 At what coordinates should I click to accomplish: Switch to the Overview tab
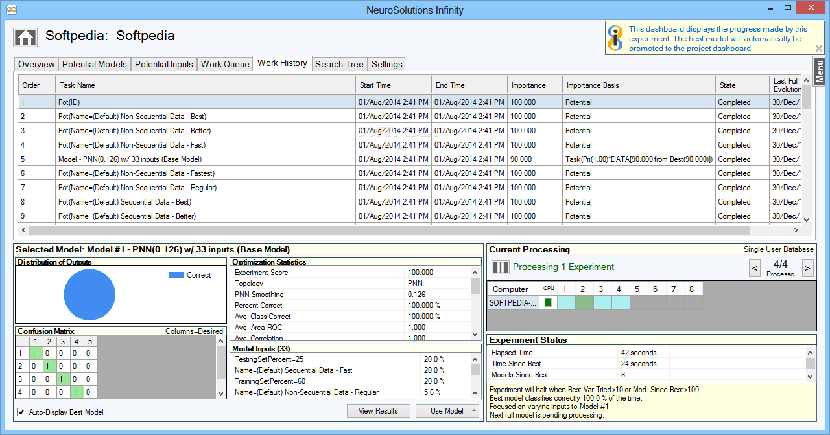pyautogui.click(x=36, y=64)
